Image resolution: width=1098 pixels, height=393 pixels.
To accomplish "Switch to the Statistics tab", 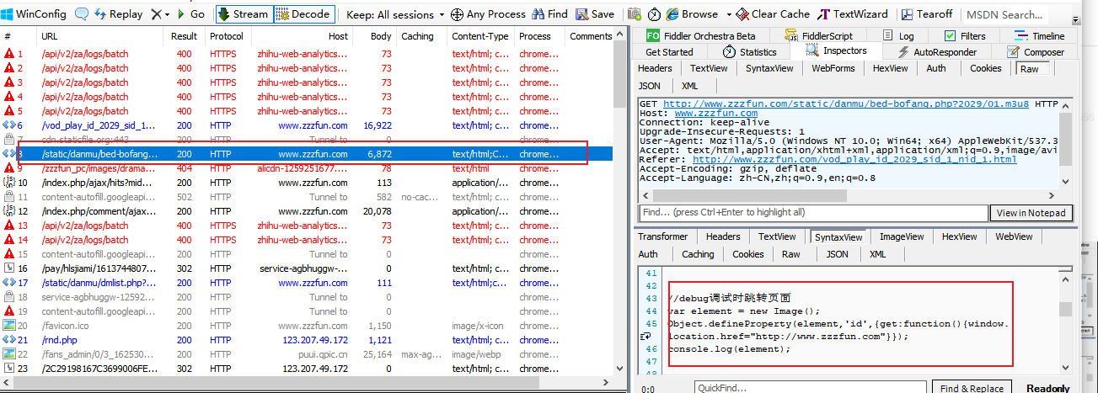I will point(749,51).
